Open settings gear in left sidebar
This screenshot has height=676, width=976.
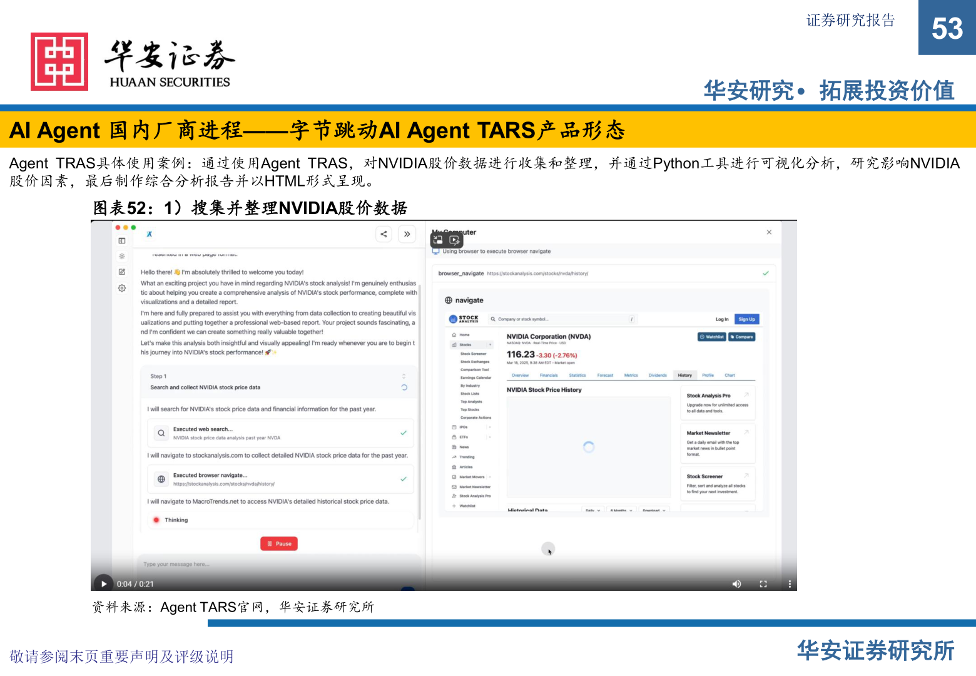122,288
